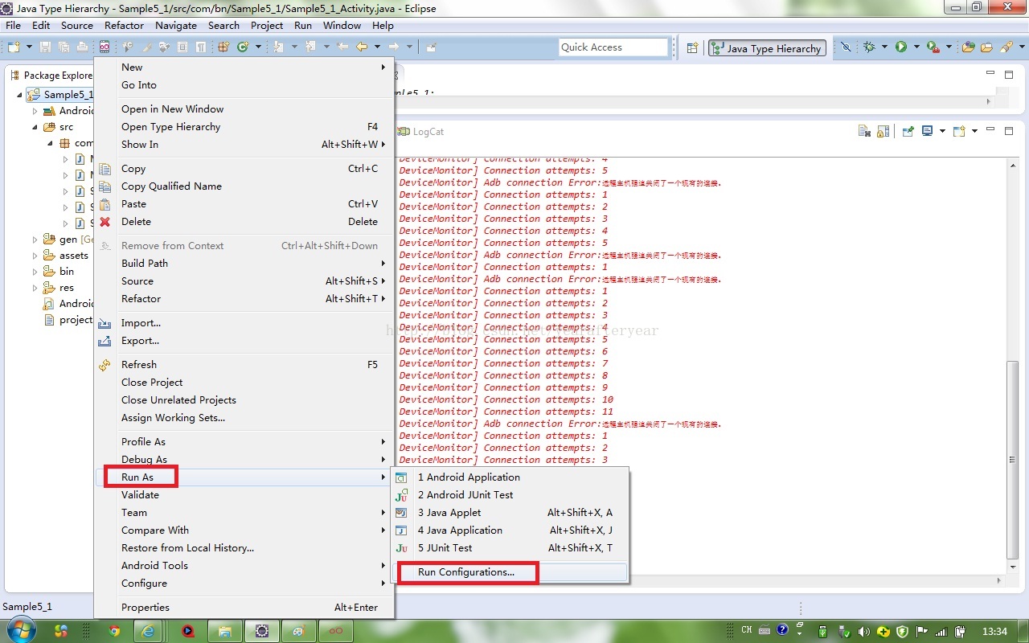Screen dimensions: 1029x643
Task: Open the Debug toolbar dropdown arrow
Action: pyautogui.click(x=884, y=47)
